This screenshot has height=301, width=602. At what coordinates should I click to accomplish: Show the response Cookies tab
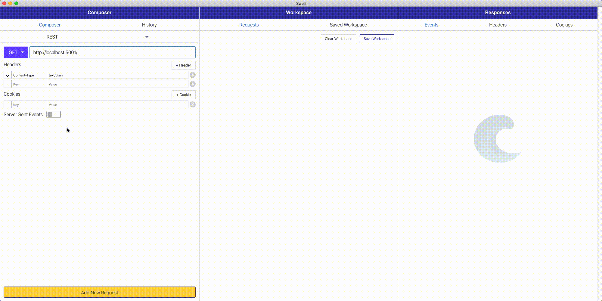click(564, 25)
